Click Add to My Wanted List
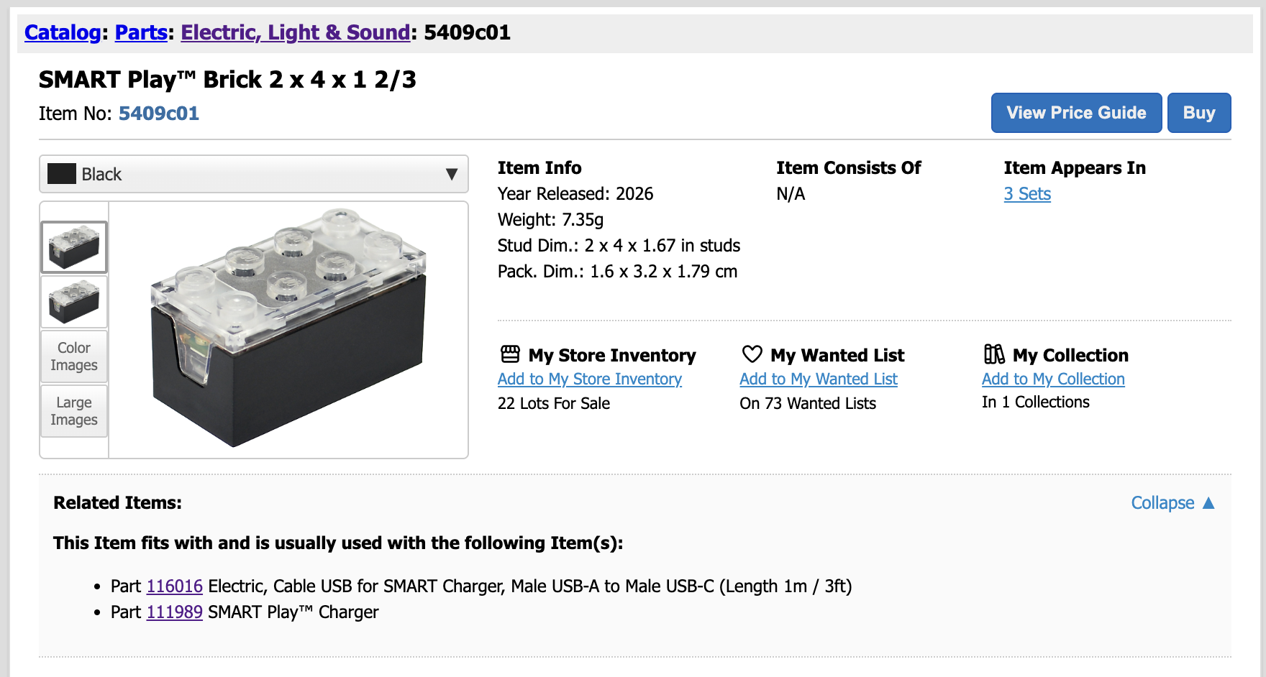The height and width of the screenshot is (677, 1266). 819,379
